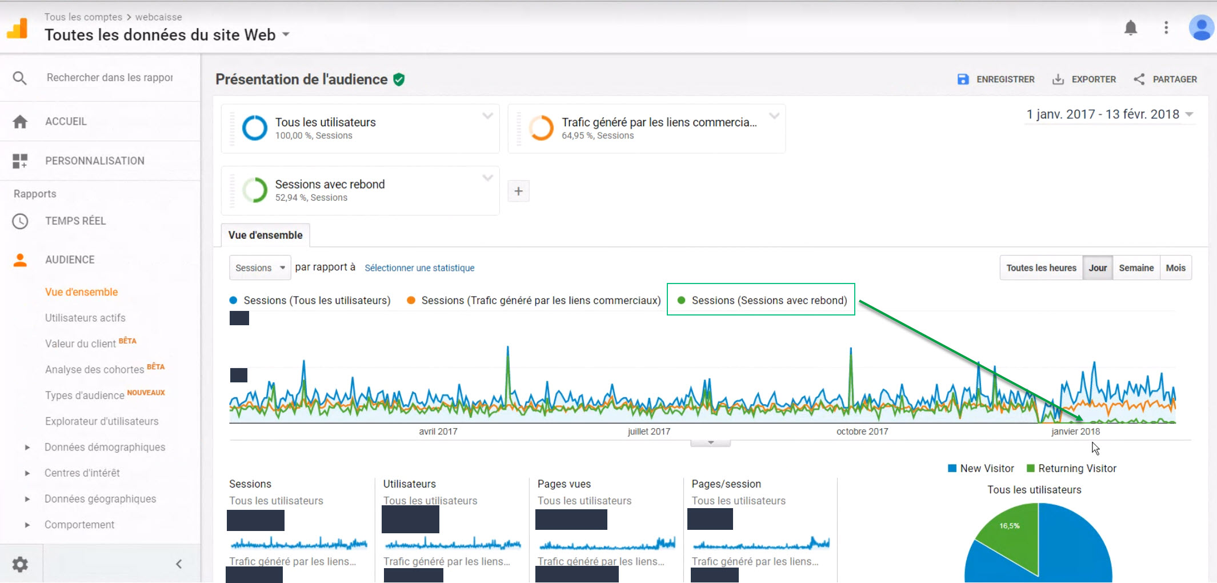This screenshot has width=1217, height=583.
Task: Click the report search field
Action: (x=110, y=78)
